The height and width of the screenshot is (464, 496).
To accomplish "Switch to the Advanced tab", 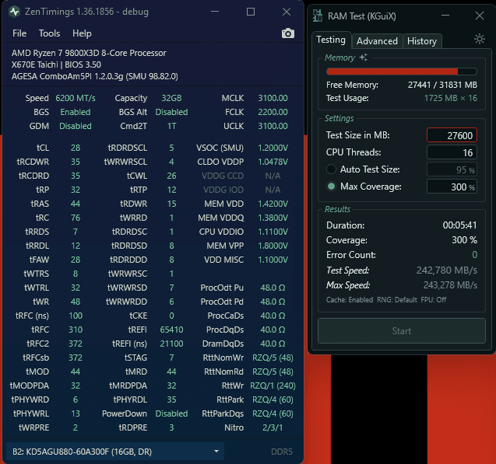I will coord(377,41).
